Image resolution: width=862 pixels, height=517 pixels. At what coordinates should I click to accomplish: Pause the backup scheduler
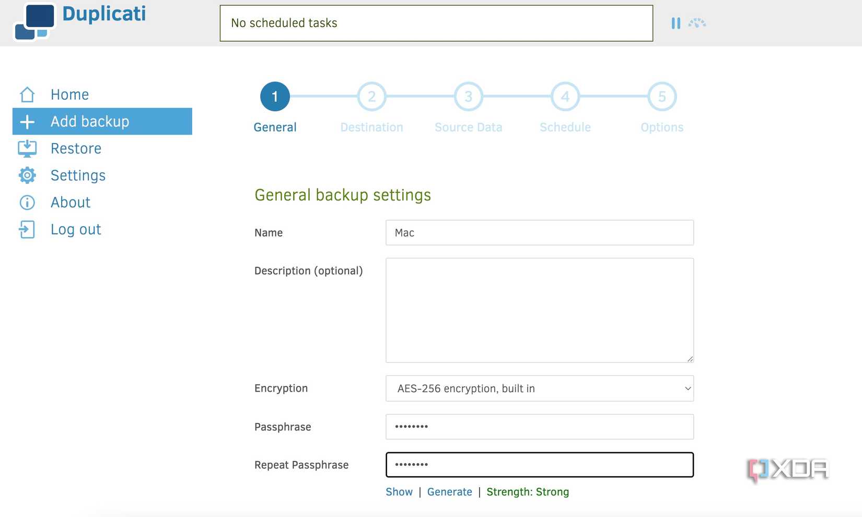click(675, 23)
